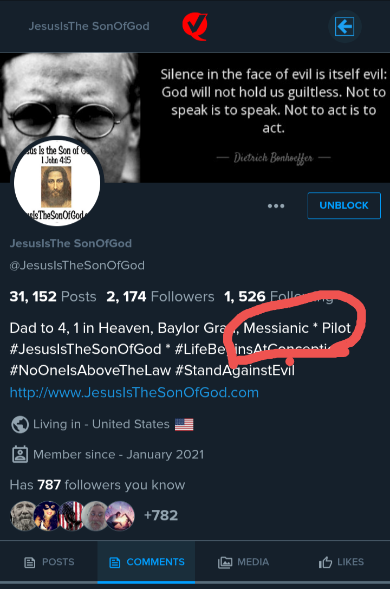Click the member badge icon beside Member since
Image resolution: width=390 pixels, height=589 pixels.
tap(19, 454)
